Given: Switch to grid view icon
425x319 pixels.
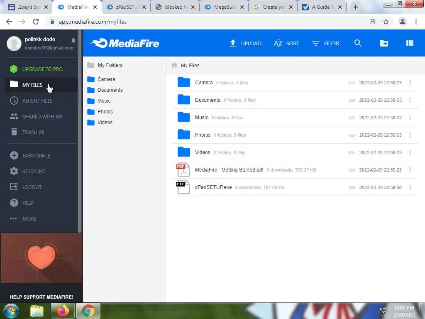Looking at the screenshot, I should click(410, 43).
